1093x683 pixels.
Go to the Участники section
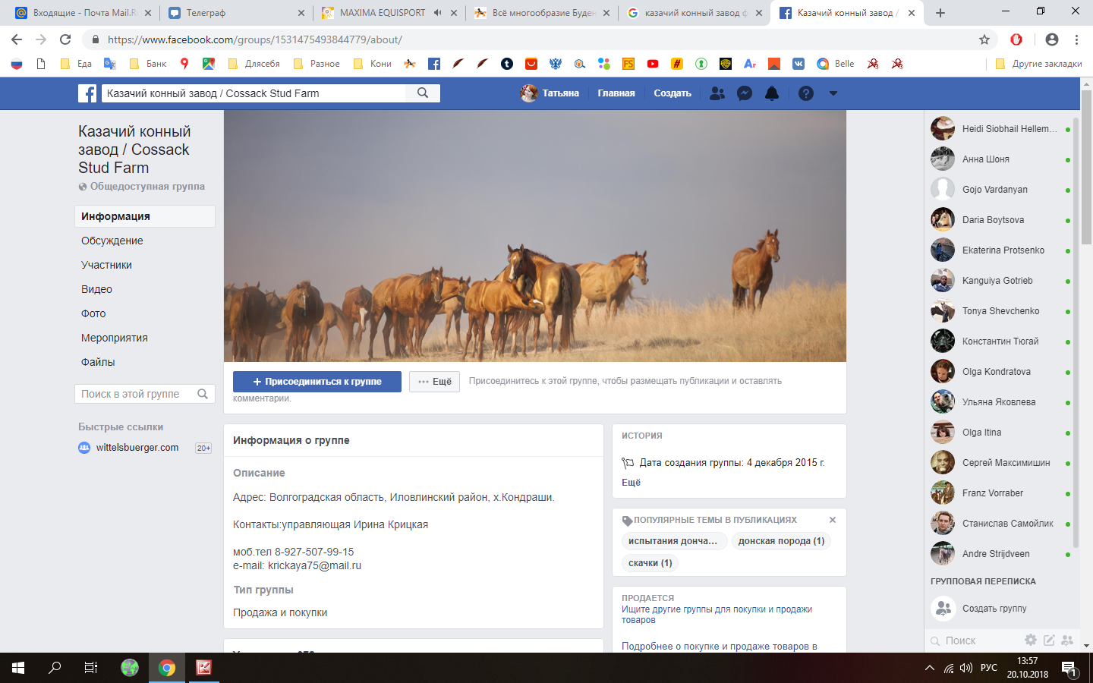click(107, 265)
